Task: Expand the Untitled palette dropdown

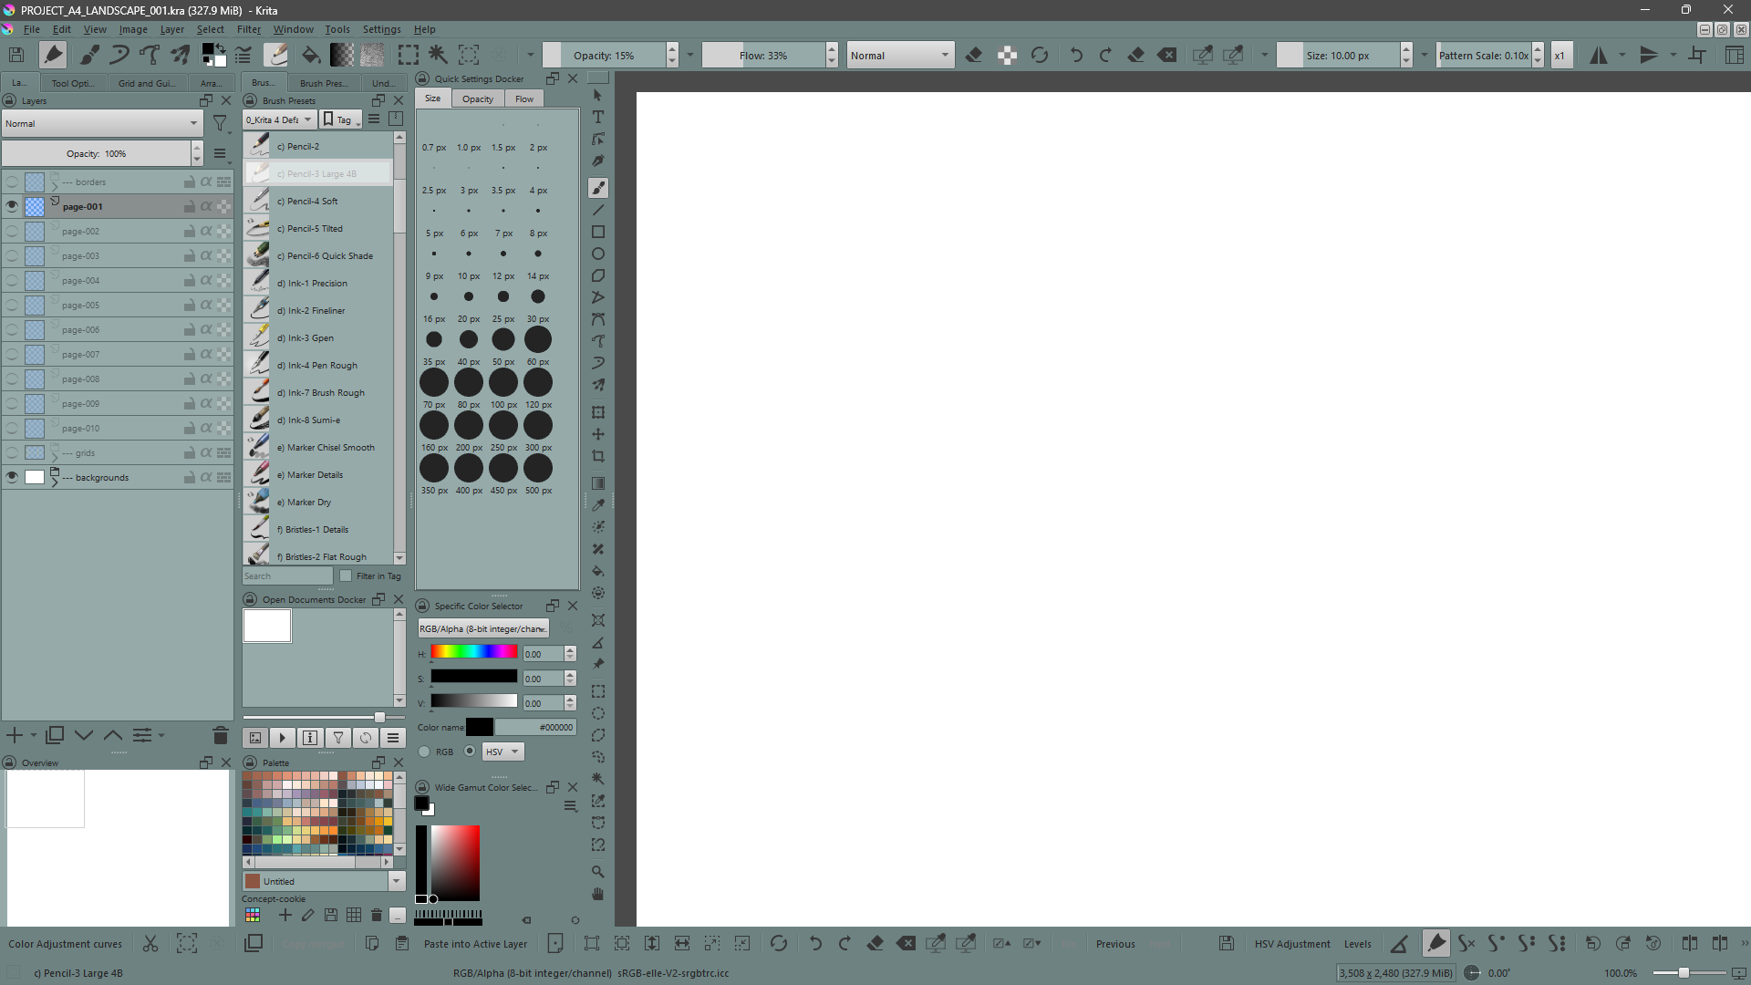Action: (x=397, y=881)
